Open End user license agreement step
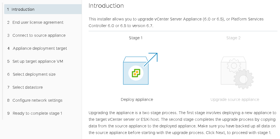The height and width of the screenshot is (139, 280). point(38,22)
